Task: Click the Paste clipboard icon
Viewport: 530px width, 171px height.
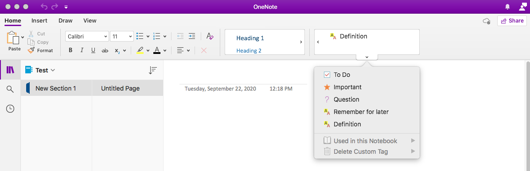Action: pyautogui.click(x=13, y=38)
